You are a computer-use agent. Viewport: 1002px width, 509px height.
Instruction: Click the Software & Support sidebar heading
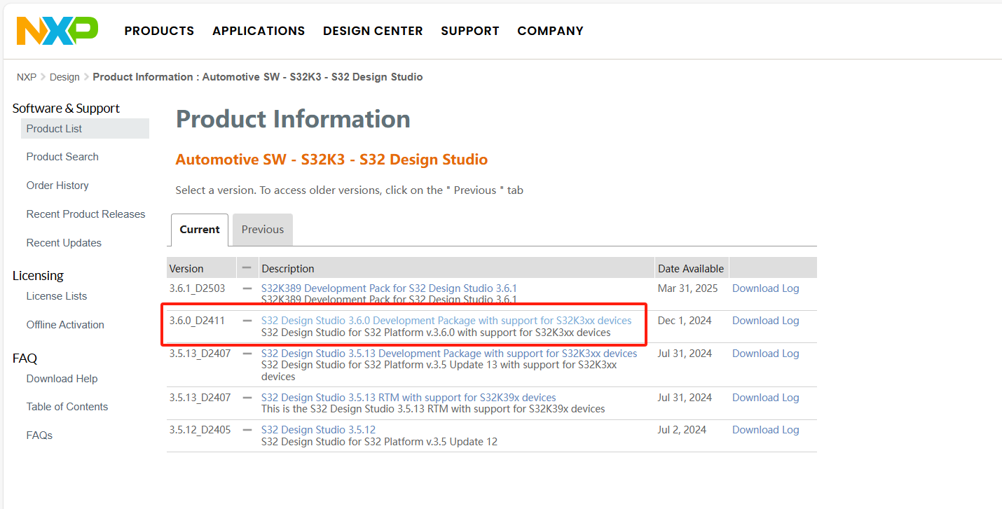(66, 109)
